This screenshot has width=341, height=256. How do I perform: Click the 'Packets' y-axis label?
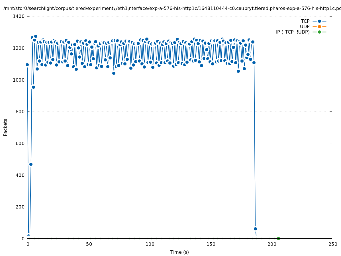click(5, 127)
